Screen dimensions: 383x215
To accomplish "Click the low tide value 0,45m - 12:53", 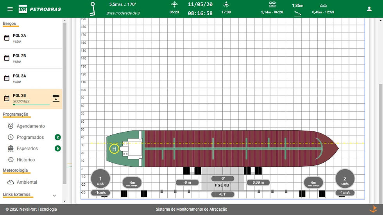I will coord(323,12).
